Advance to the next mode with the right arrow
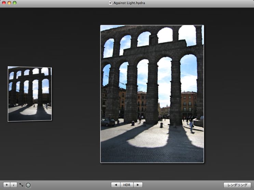 (138, 185)
